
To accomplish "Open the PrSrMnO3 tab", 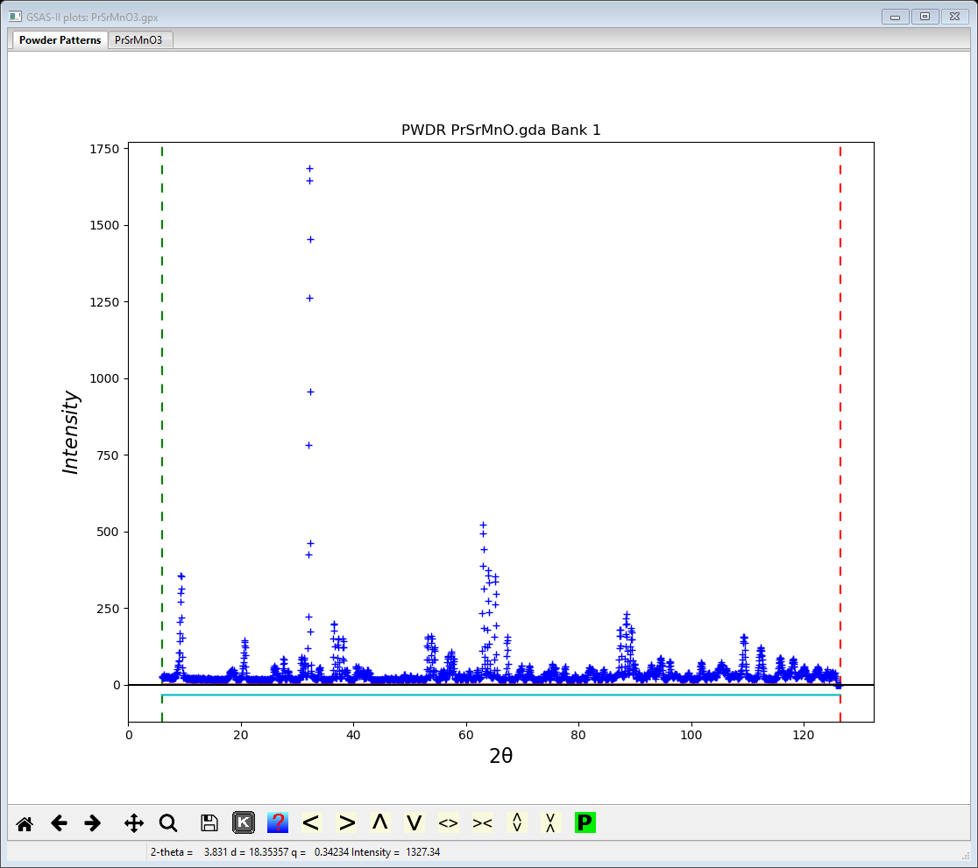I will (138, 40).
